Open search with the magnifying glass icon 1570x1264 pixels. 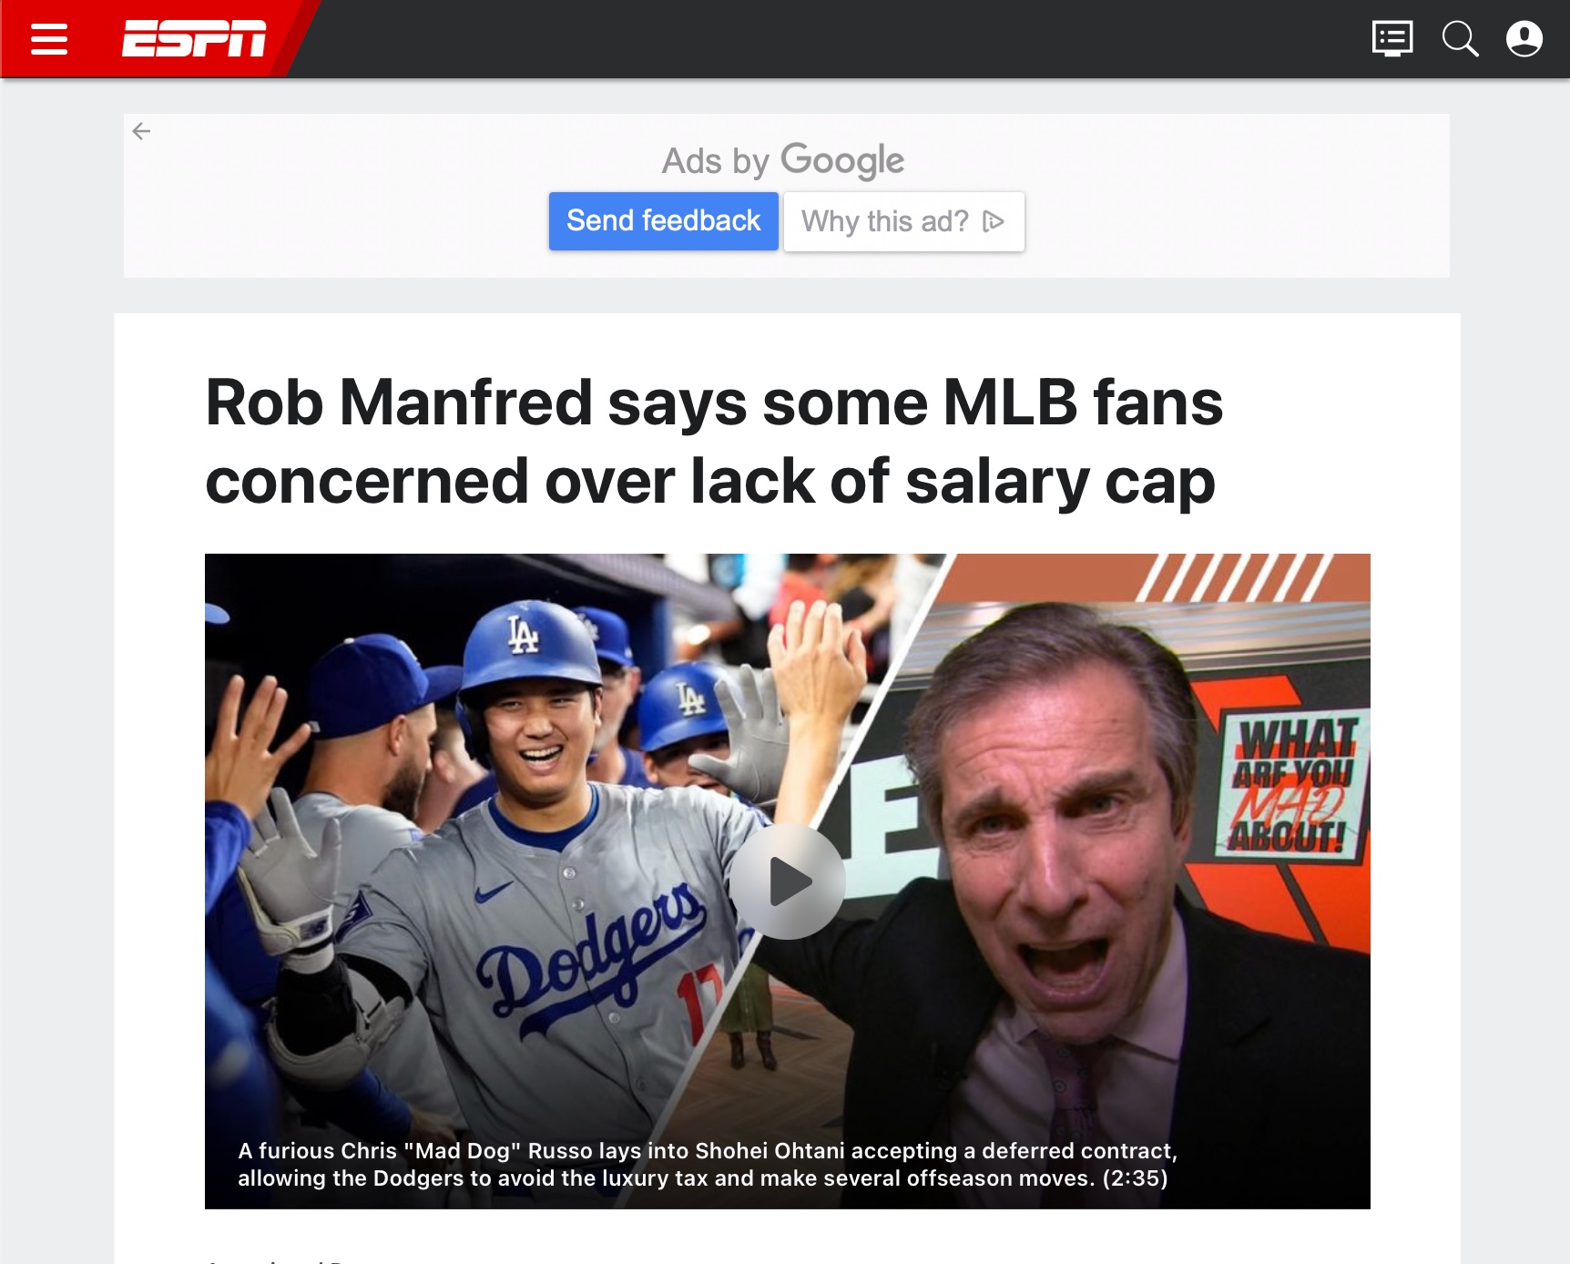click(1460, 39)
